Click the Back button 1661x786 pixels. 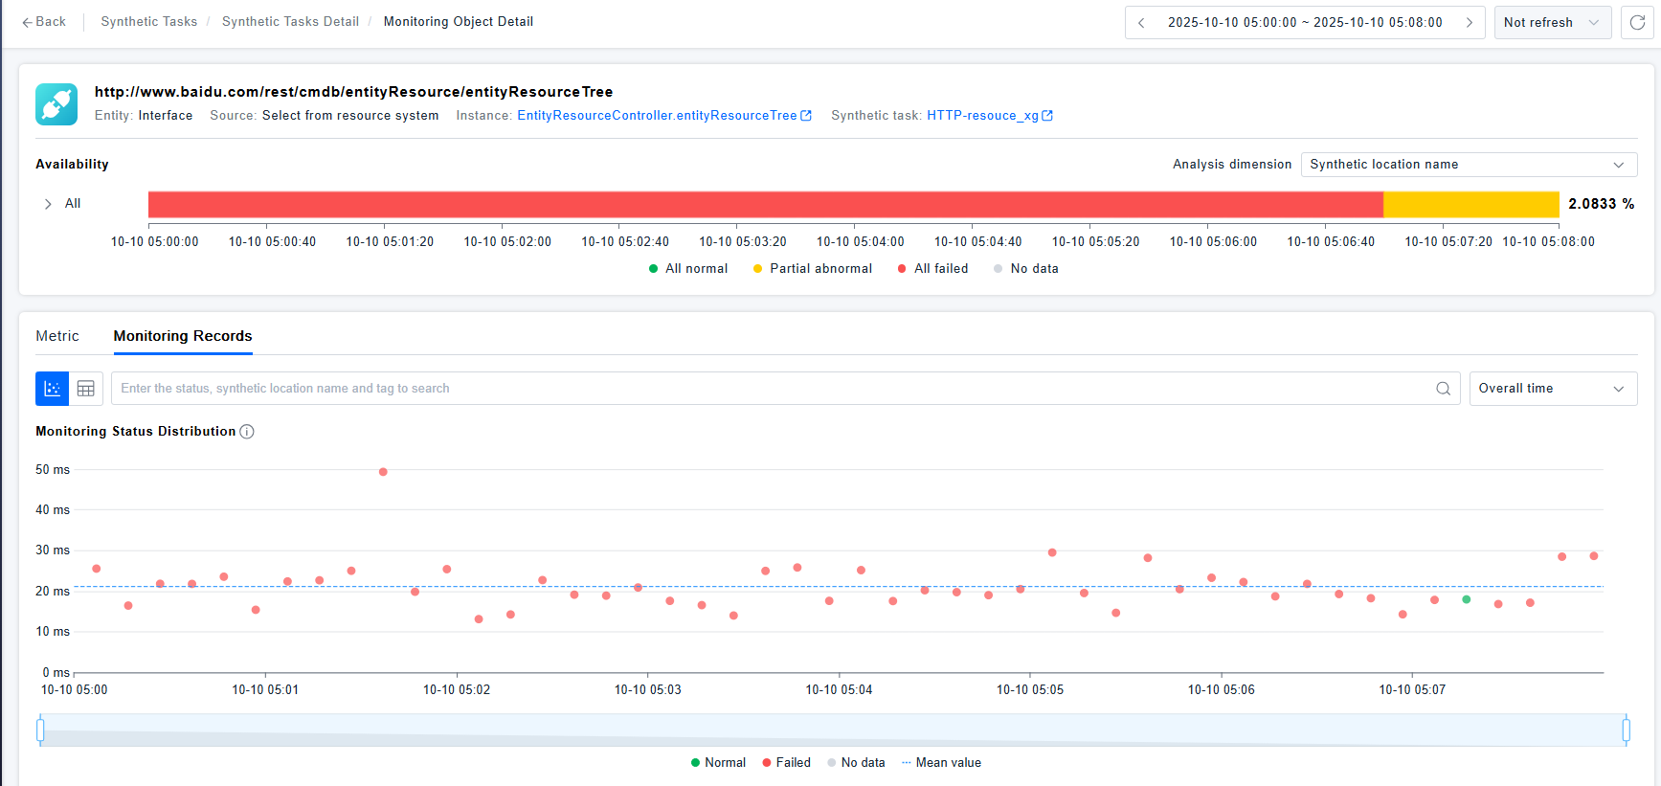[44, 22]
